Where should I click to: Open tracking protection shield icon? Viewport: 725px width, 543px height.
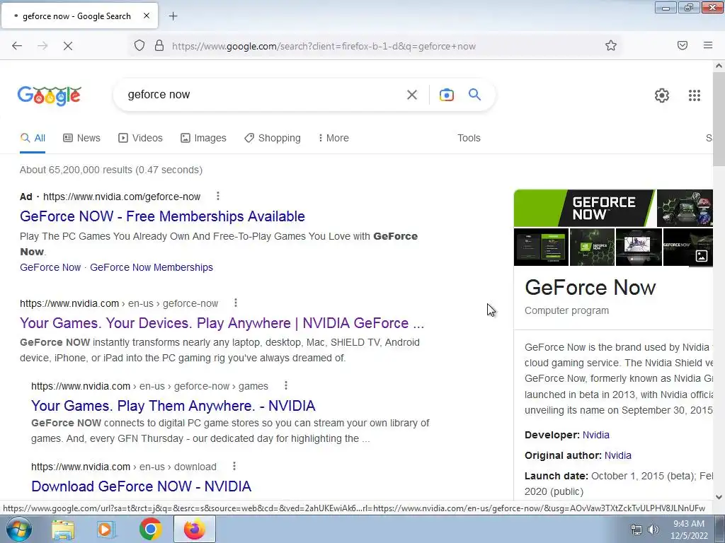[x=139, y=46]
